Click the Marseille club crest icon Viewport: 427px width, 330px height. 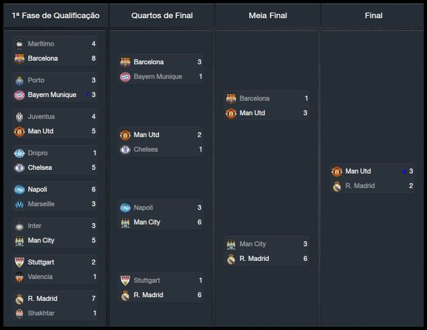(x=19, y=204)
